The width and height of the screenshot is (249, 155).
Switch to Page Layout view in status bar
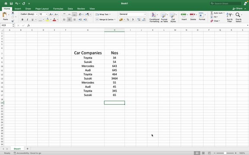203,153
